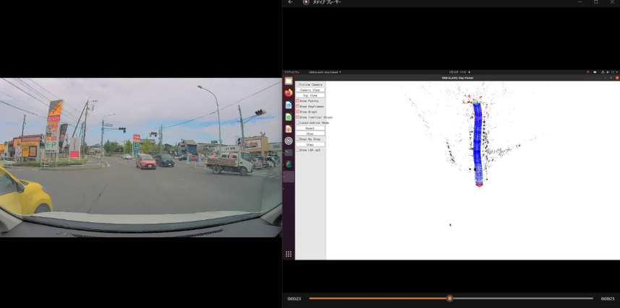Launch Firefox from the dock
This screenshot has width=620, height=308.
288,93
